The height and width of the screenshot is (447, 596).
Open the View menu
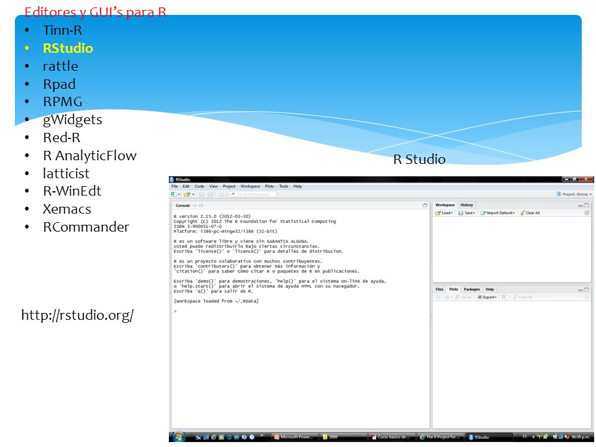click(x=214, y=186)
